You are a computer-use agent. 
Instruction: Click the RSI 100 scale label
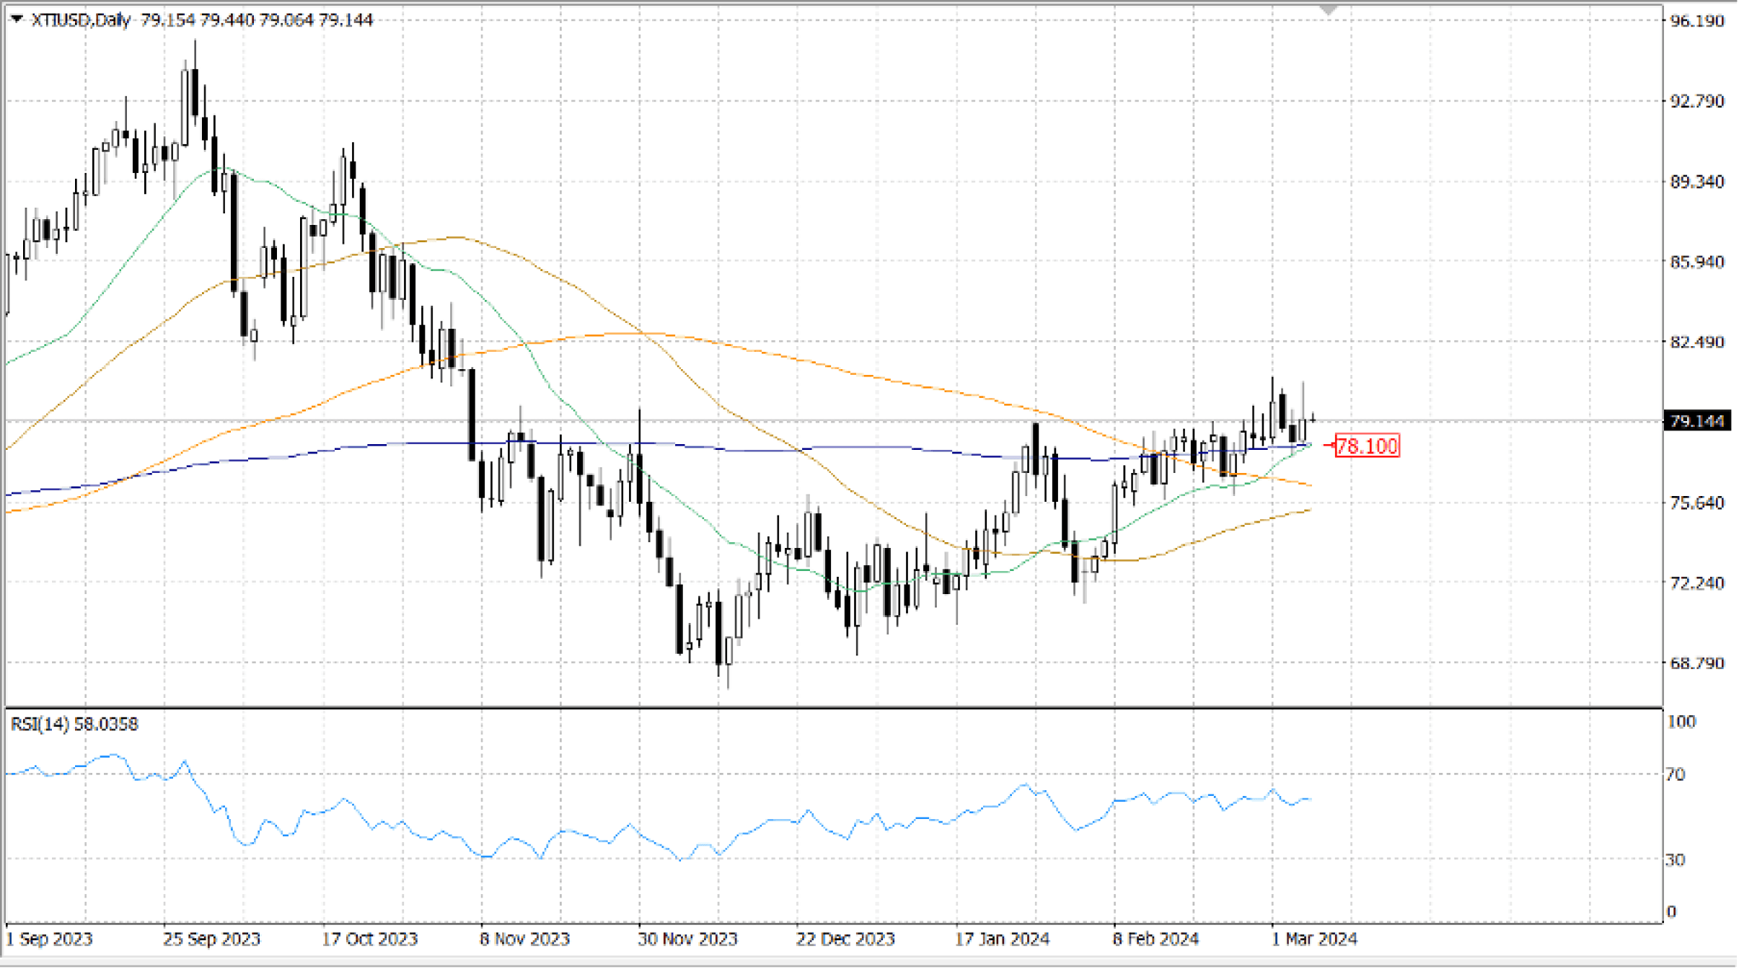click(x=1681, y=722)
